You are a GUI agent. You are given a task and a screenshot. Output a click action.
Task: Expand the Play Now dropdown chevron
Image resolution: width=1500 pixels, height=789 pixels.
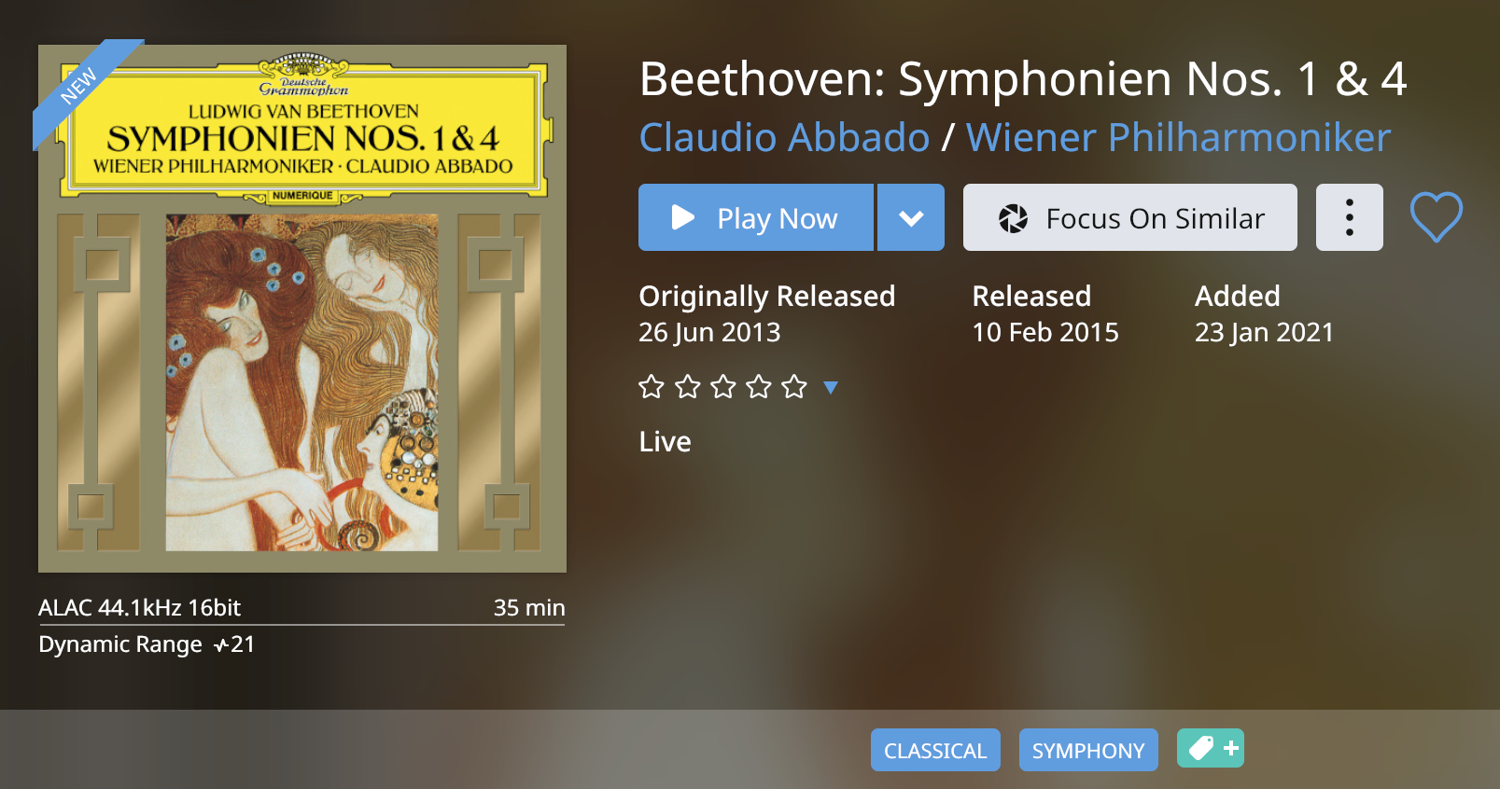click(911, 218)
